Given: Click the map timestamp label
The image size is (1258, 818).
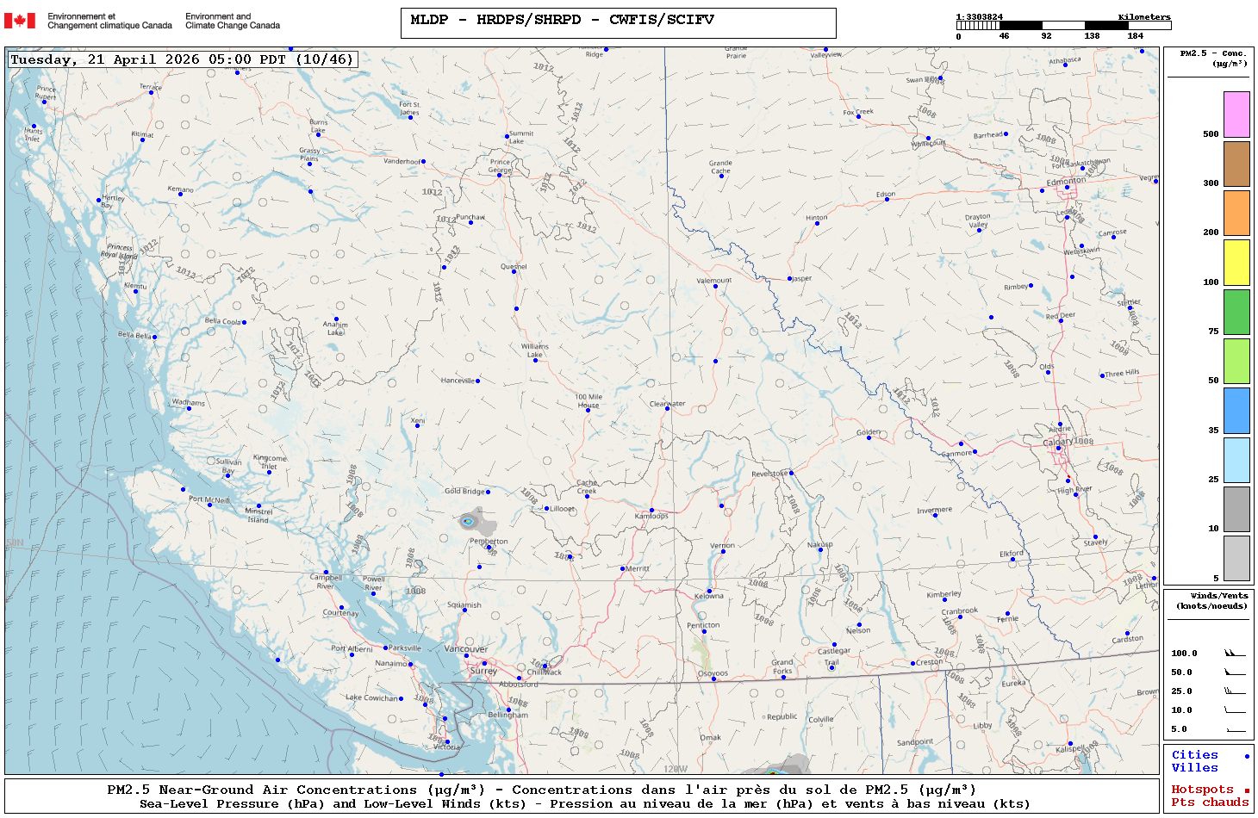Looking at the screenshot, I should pyautogui.click(x=182, y=59).
